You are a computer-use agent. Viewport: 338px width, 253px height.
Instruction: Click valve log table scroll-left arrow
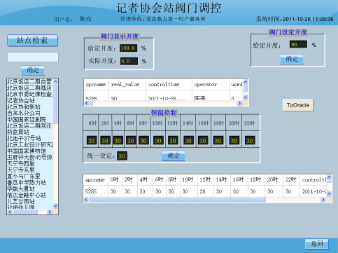click(x=87, y=103)
